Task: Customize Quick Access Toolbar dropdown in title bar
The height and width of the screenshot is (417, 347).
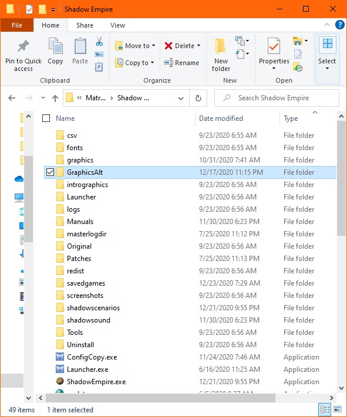Action: tap(53, 10)
